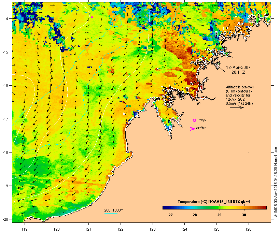Click the longitude label '125'

[x=216, y=229]
